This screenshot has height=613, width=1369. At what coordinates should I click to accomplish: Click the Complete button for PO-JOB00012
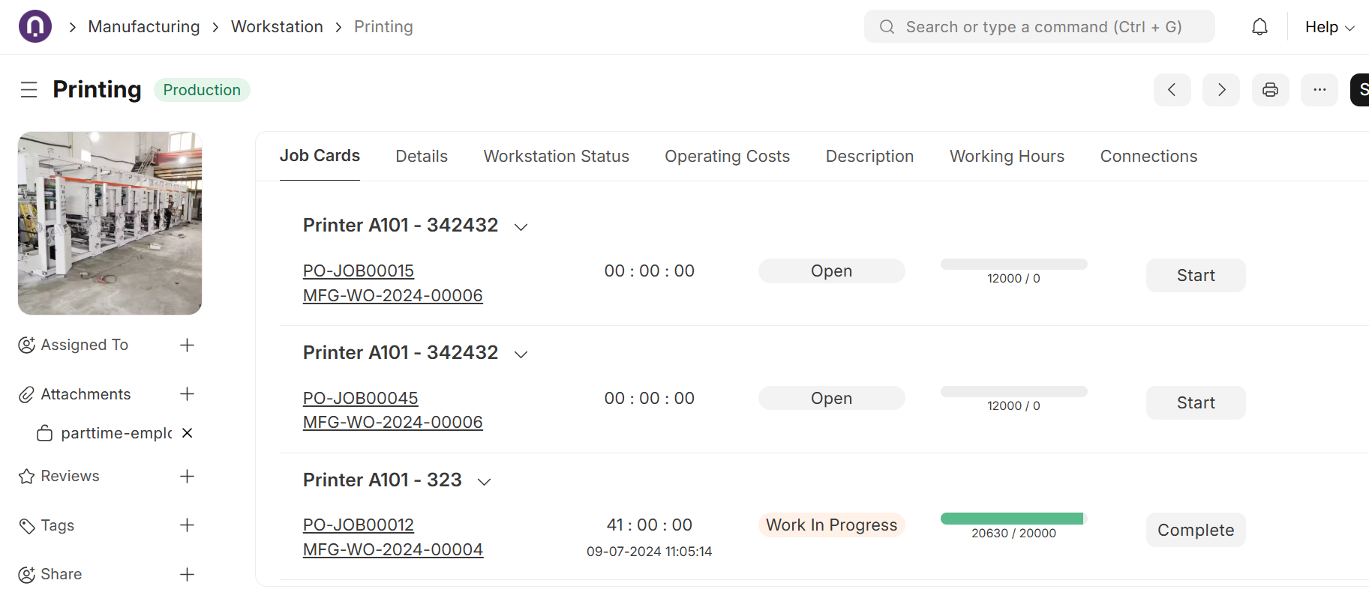coord(1195,530)
